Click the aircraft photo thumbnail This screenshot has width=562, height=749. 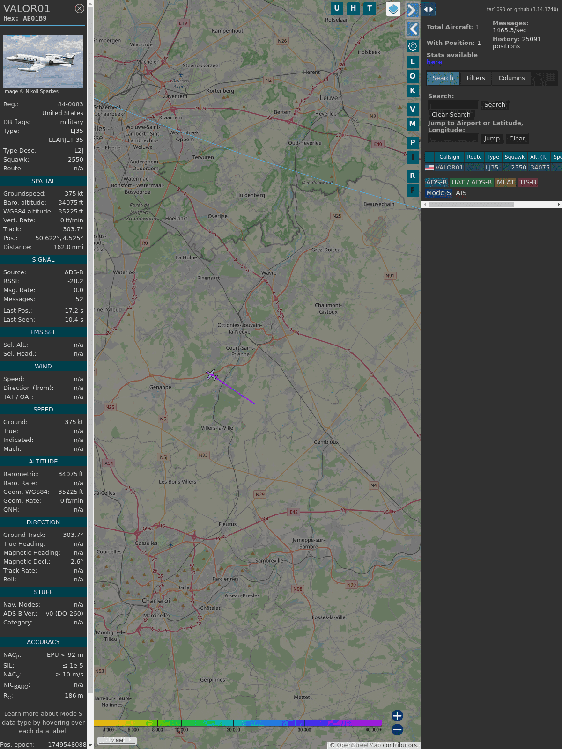(x=43, y=61)
